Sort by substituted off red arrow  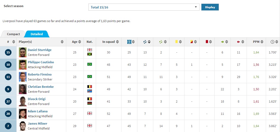tap(238, 42)
